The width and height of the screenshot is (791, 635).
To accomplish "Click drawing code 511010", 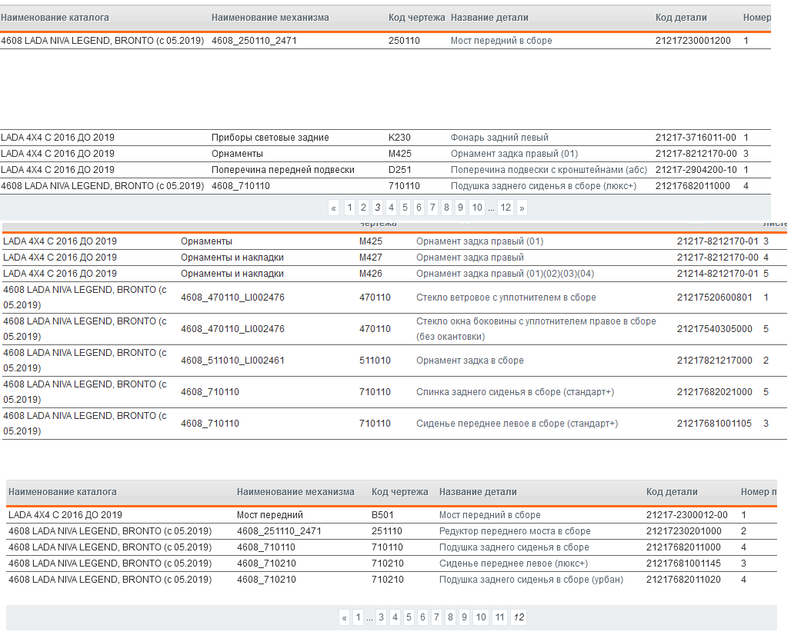I will pyautogui.click(x=375, y=361).
